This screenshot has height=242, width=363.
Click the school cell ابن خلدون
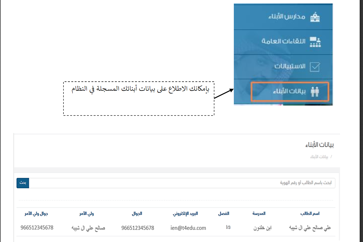263,228
